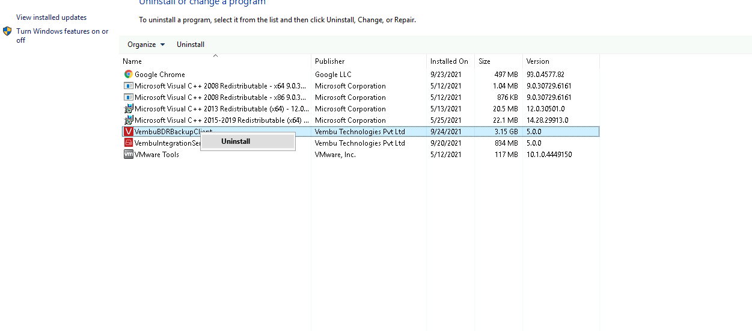Choose Uninstall from the context menu
The image size is (752, 331).
tap(236, 141)
